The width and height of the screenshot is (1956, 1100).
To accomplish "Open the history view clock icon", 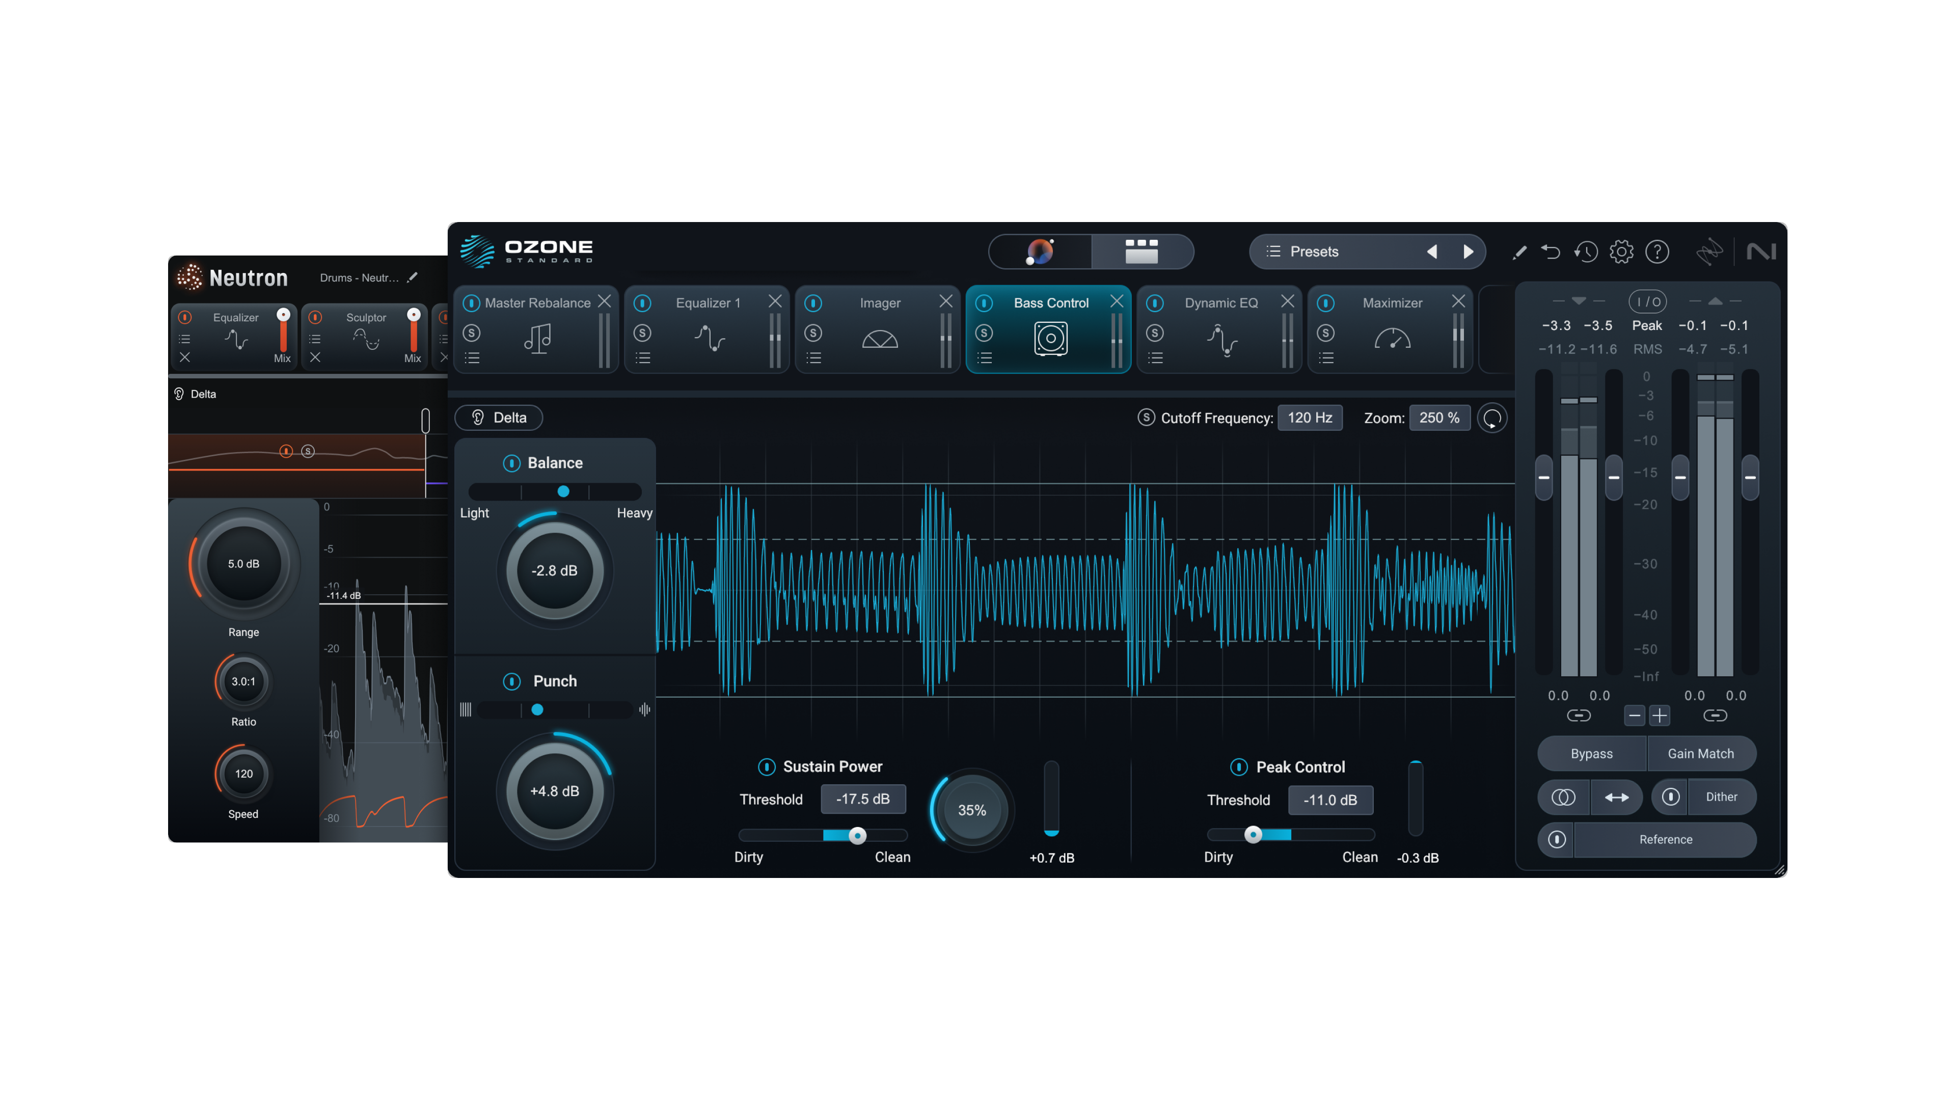I will pos(1586,251).
